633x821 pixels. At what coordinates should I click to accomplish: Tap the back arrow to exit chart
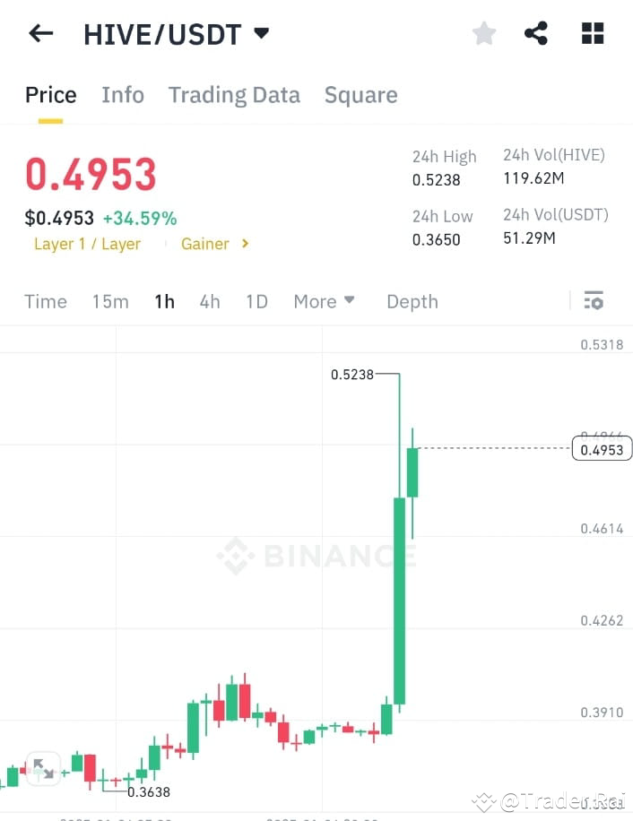(x=40, y=33)
